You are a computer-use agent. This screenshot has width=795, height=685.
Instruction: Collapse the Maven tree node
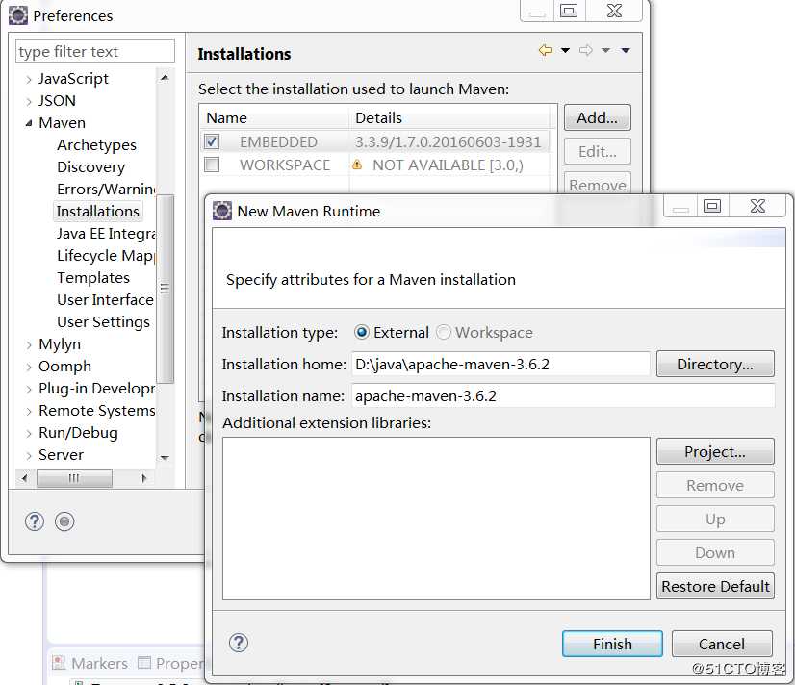(29, 123)
